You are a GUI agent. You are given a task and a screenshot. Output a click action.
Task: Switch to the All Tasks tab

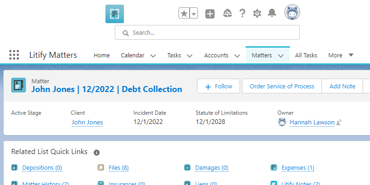pos(306,55)
